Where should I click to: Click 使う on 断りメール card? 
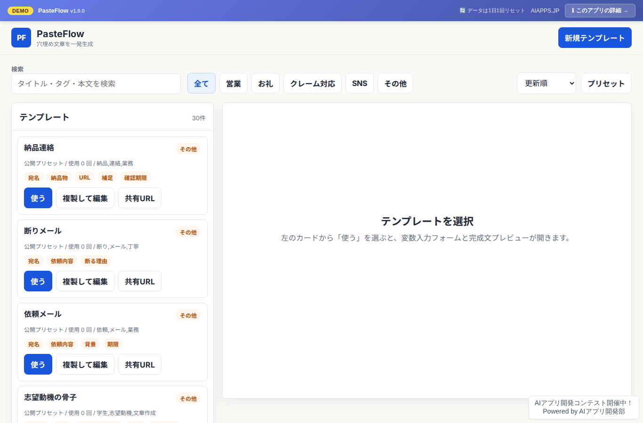click(38, 281)
